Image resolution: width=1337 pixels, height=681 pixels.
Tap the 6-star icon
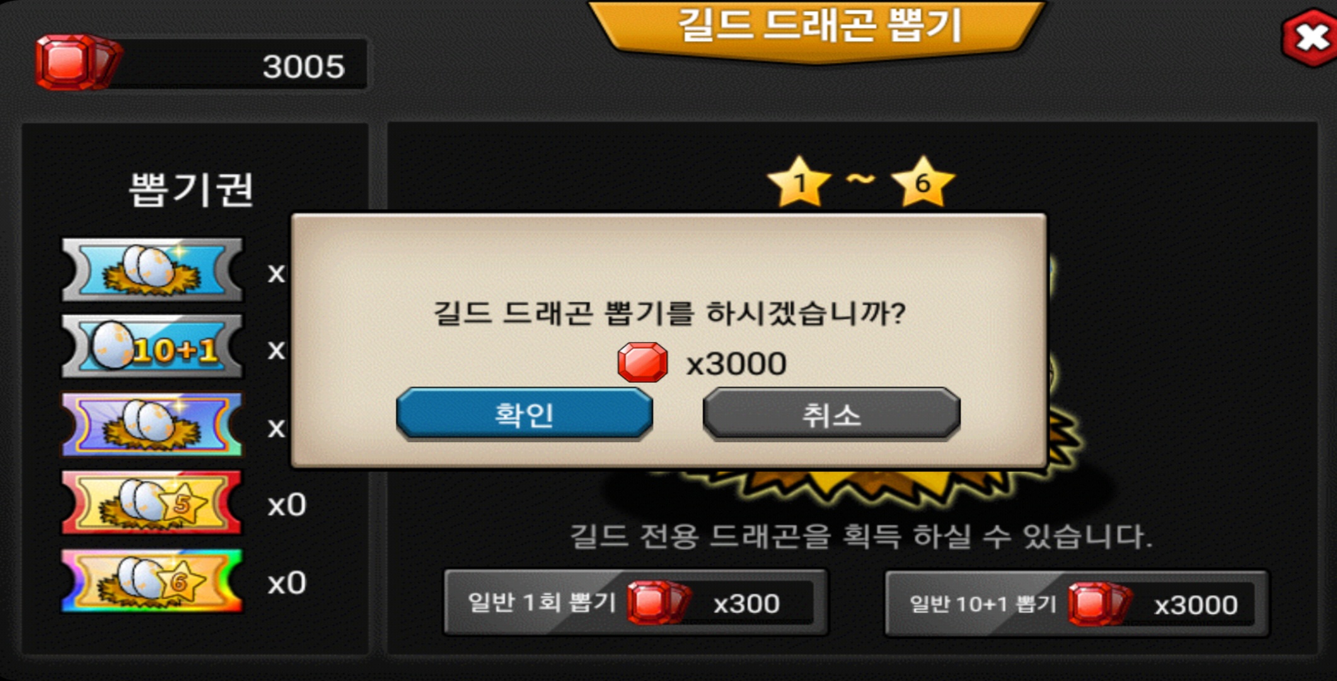tap(923, 182)
